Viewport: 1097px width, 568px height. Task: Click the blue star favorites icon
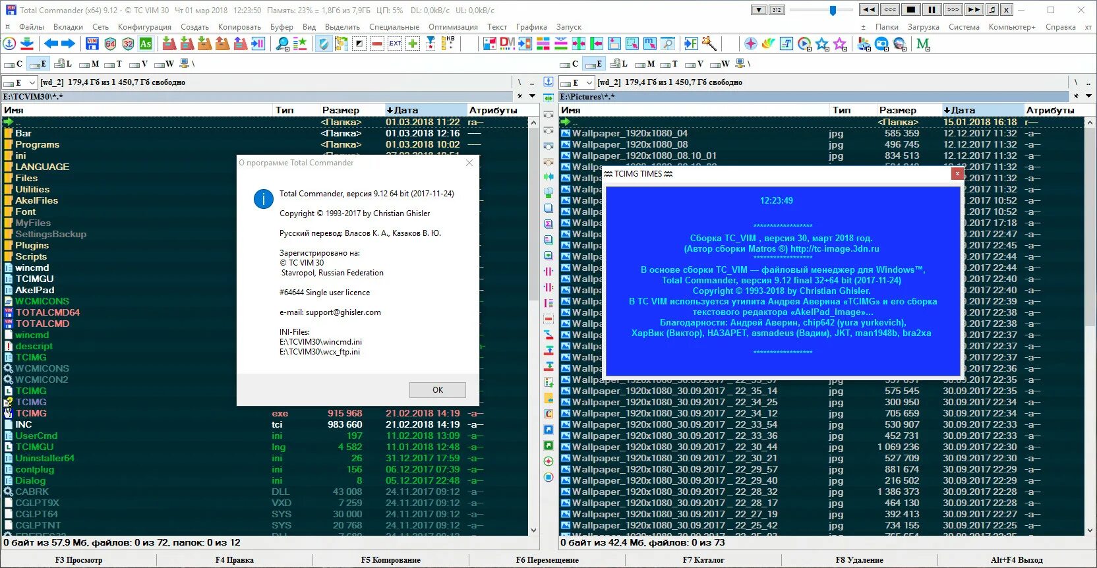pos(822,44)
